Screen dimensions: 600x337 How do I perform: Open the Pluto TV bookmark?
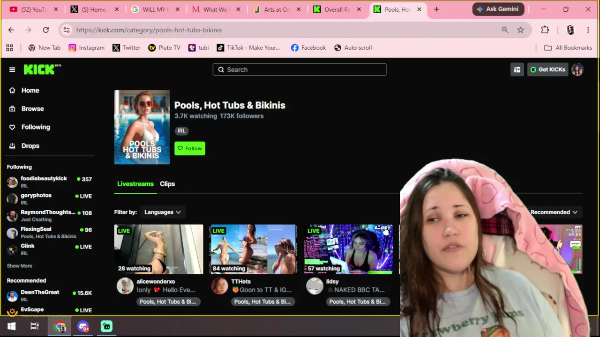pyautogui.click(x=164, y=48)
